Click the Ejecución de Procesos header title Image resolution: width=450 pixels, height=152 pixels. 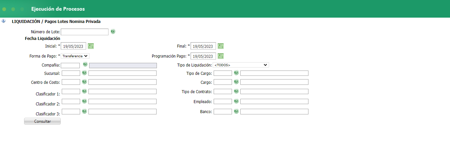[58, 9]
